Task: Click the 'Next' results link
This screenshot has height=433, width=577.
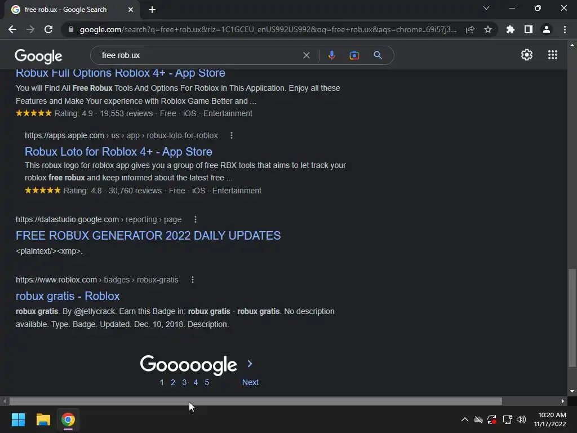Action: click(x=250, y=382)
